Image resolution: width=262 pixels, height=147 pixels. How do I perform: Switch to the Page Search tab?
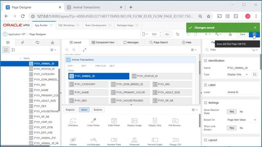[x=158, y=42]
